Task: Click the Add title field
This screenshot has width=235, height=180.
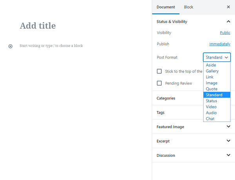Action: pyautogui.click(x=38, y=26)
